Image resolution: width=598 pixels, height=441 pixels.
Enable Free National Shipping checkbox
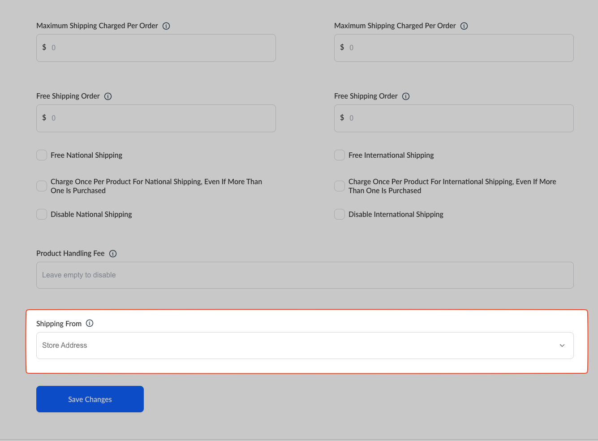[x=42, y=155]
